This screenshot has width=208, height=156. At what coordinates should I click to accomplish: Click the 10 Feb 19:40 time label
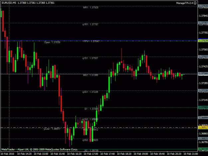tap(157, 154)
